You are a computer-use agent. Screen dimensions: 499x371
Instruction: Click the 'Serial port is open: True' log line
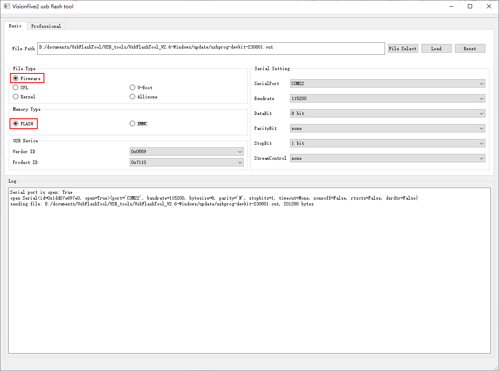(41, 193)
